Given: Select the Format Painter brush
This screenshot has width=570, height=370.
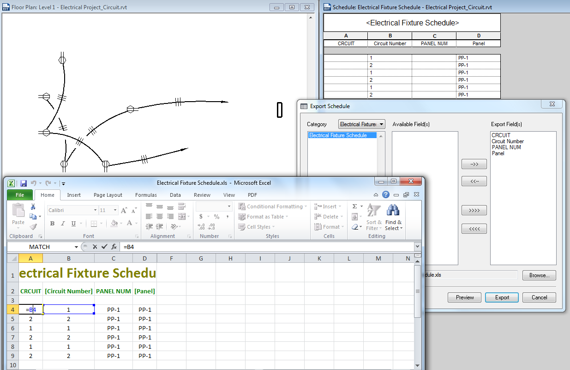Looking at the screenshot, I should (33, 226).
